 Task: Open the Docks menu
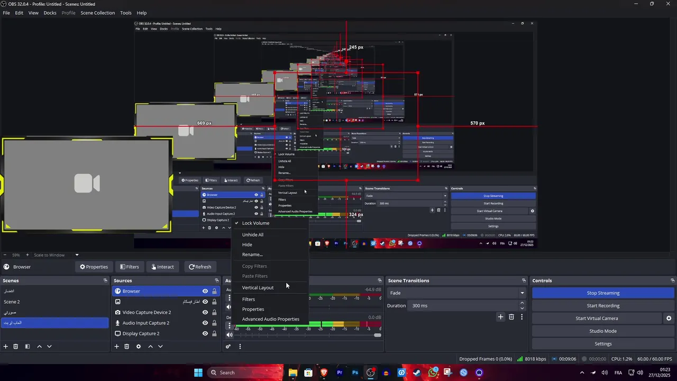(x=50, y=13)
